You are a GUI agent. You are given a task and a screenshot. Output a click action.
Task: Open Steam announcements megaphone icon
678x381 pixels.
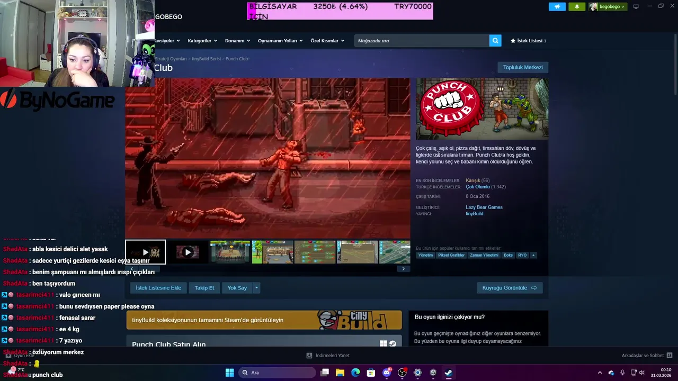tap(557, 6)
